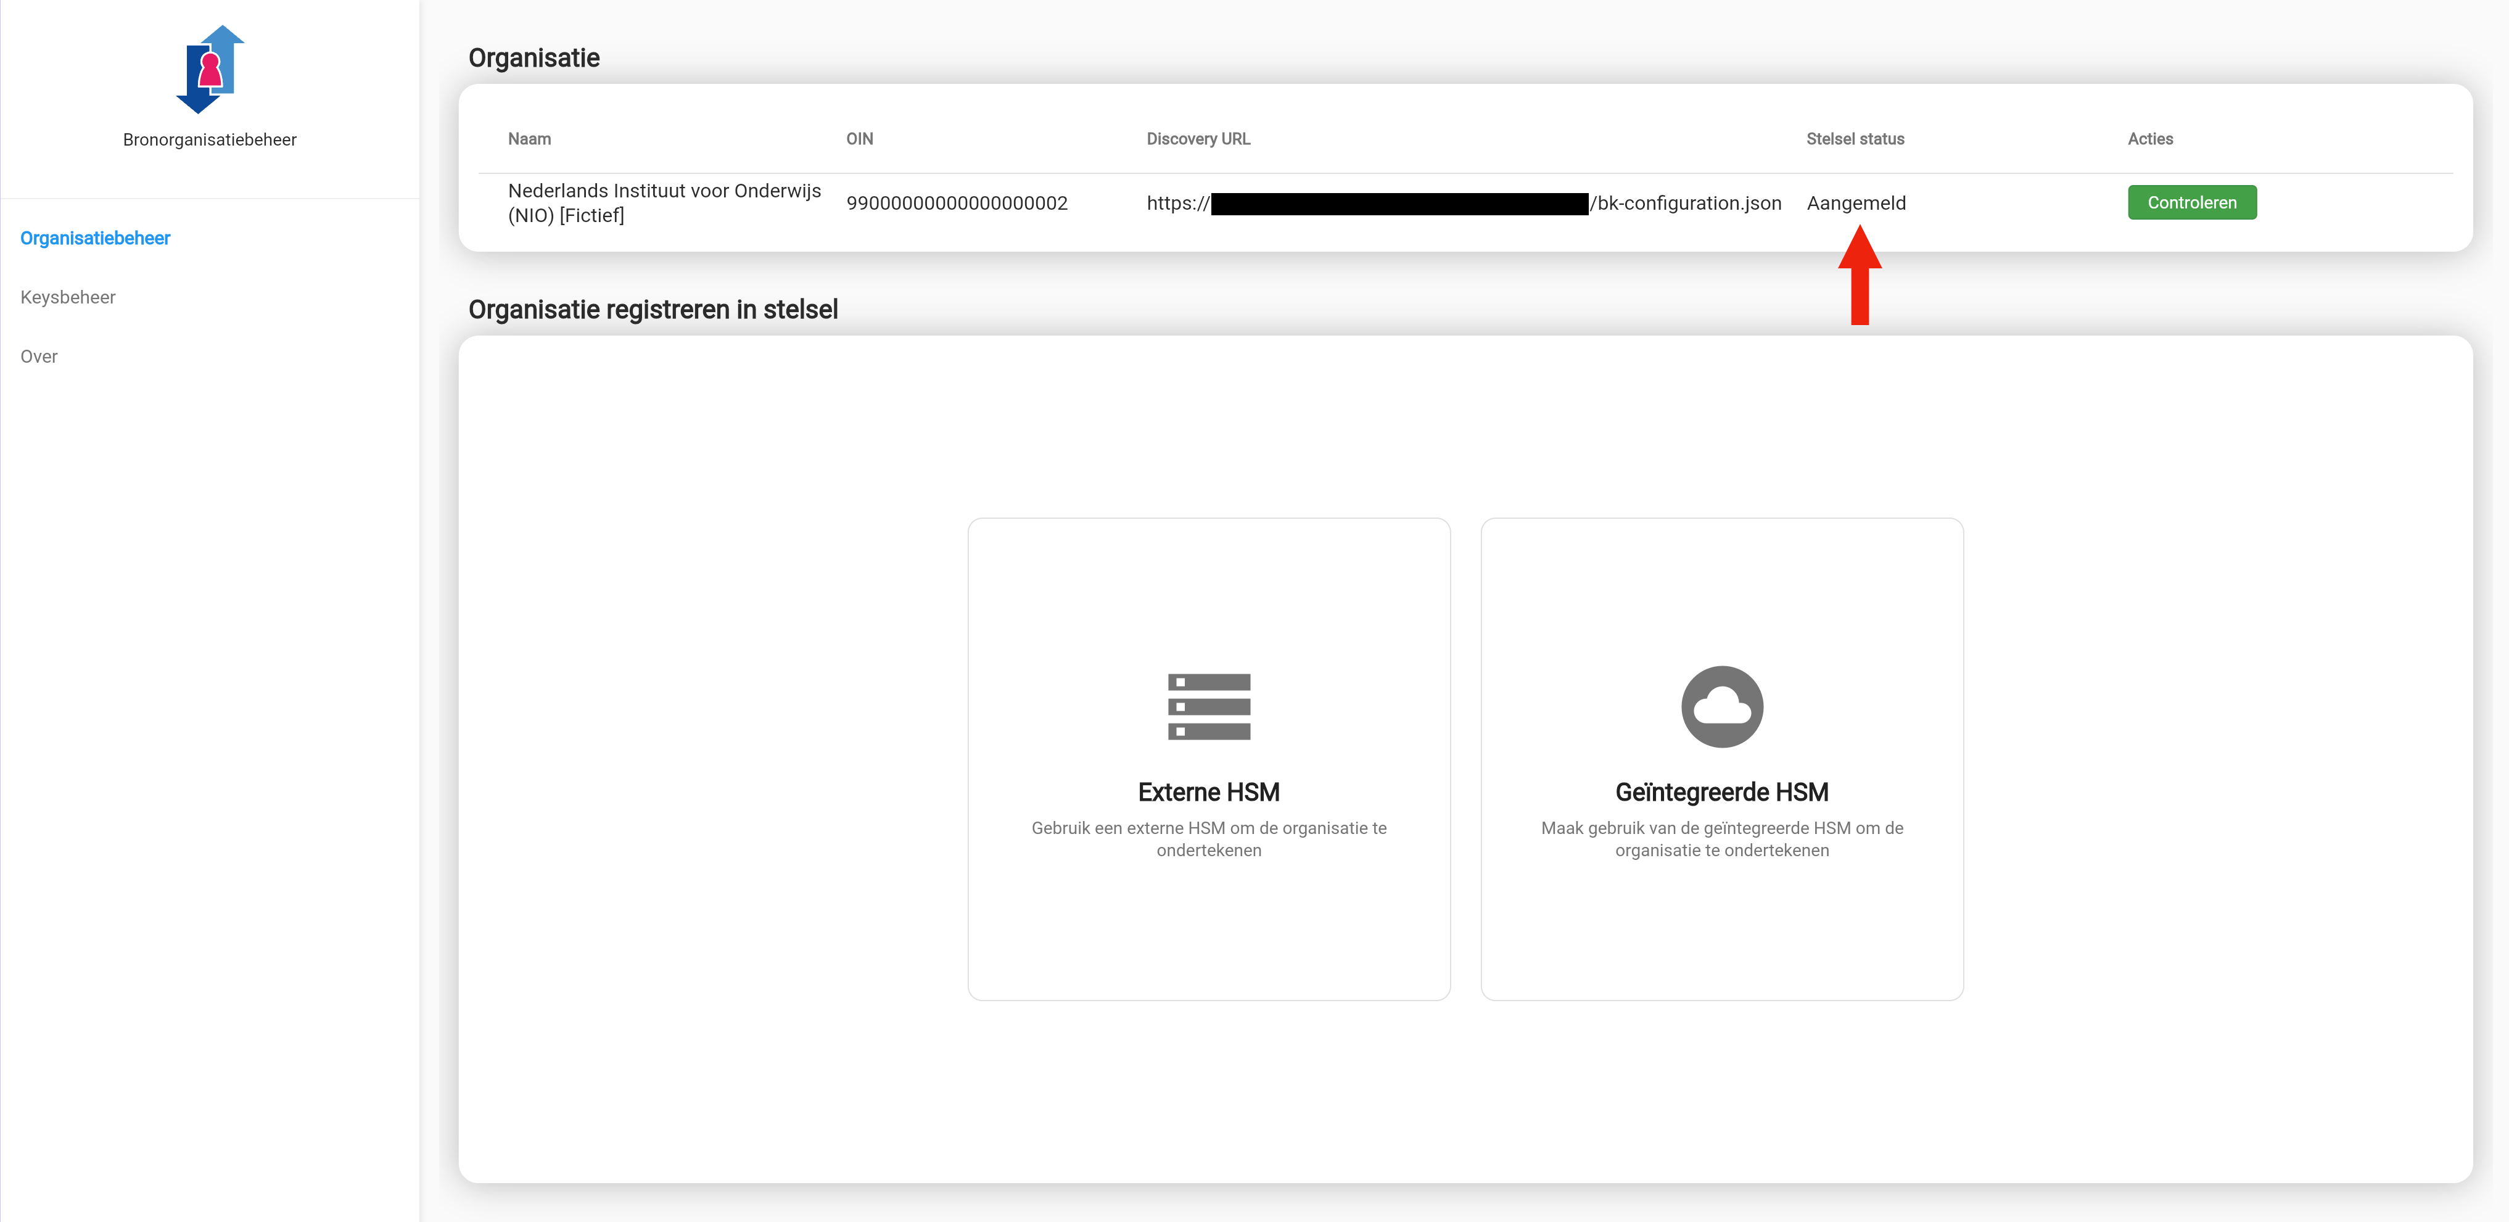The width and height of the screenshot is (2509, 1222).
Task: Navigate to the Over page
Action: click(38, 356)
